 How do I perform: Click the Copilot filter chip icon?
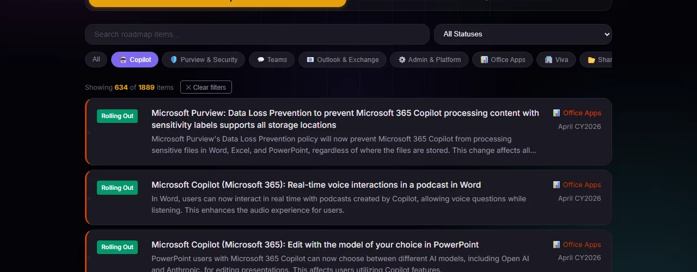coord(124,60)
